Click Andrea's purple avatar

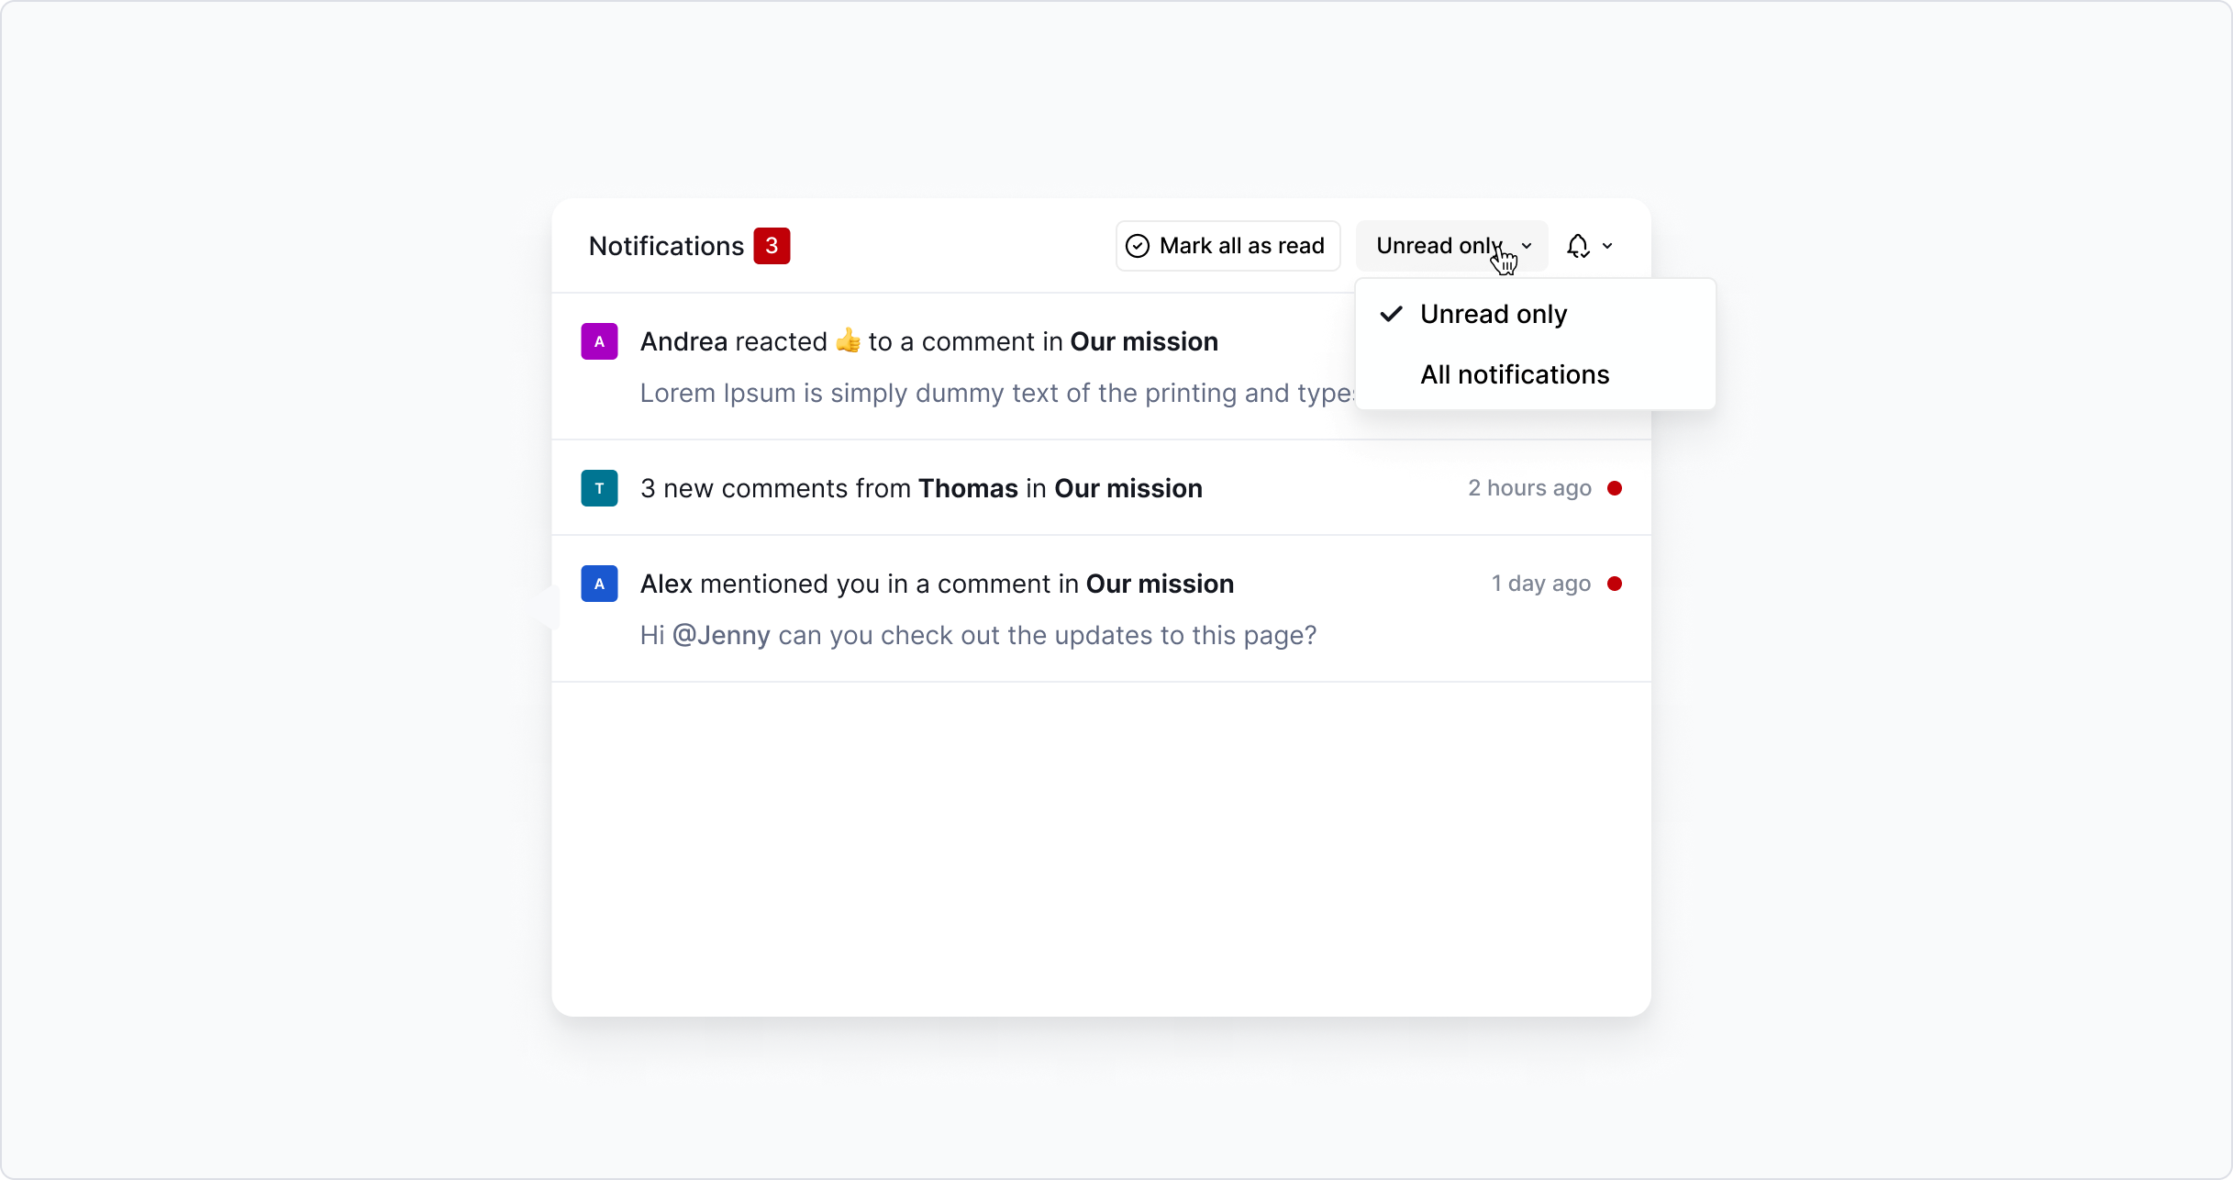tap(599, 341)
